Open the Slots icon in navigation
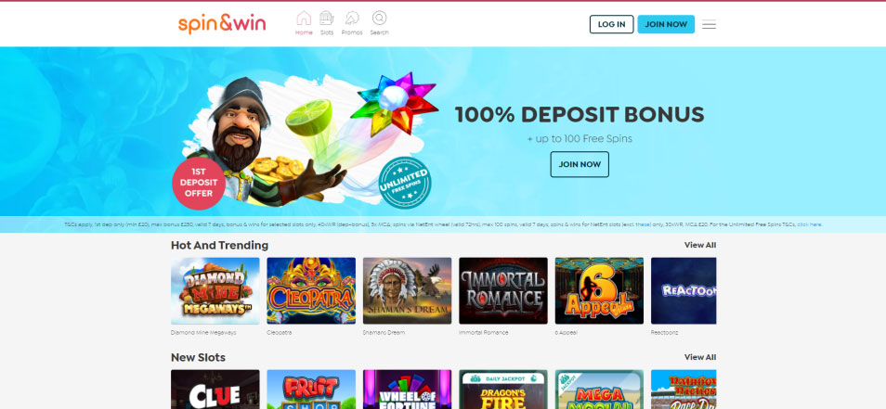This screenshot has width=886, height=409. click(x=327, y=18)
